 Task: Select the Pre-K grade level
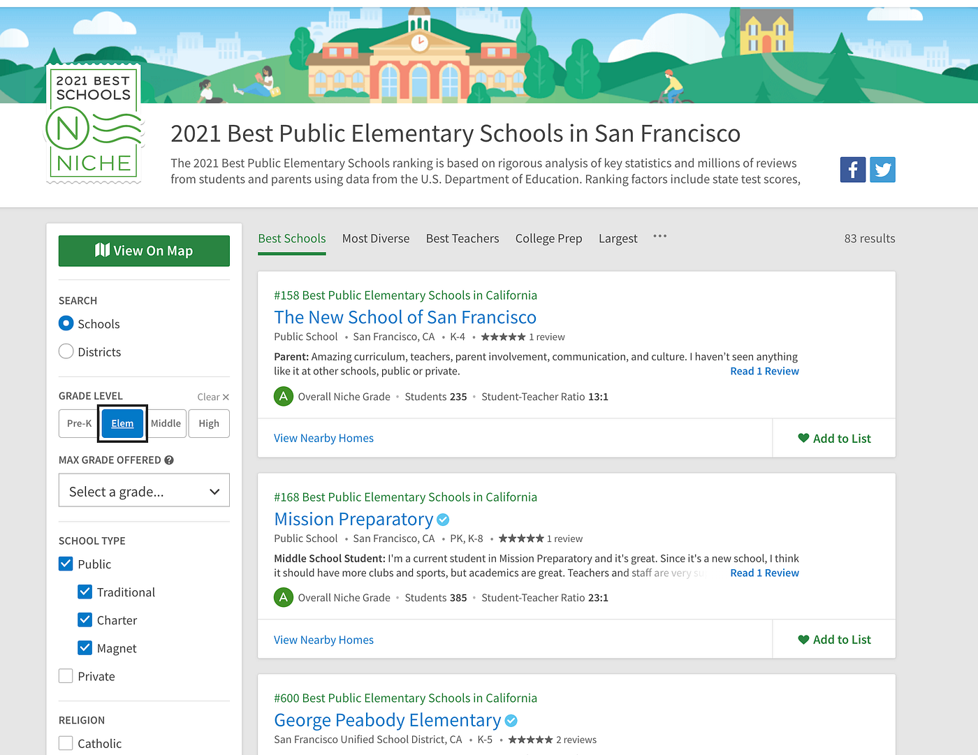(x=79, y=423)
